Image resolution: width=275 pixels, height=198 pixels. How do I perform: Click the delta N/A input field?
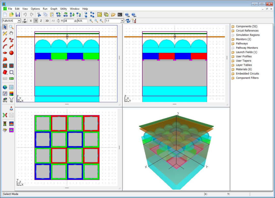tap(82, 21)
